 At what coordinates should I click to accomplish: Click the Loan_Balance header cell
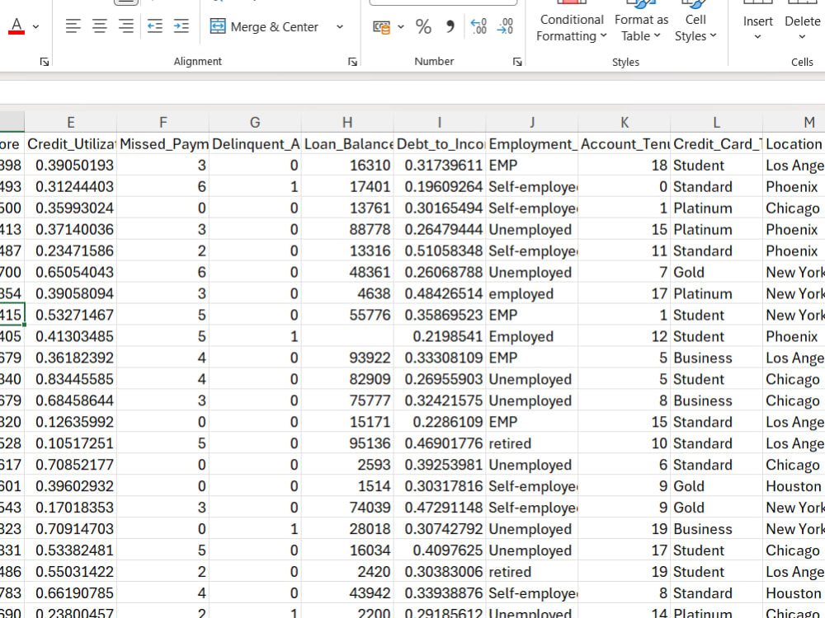click(x=347, y=144)
